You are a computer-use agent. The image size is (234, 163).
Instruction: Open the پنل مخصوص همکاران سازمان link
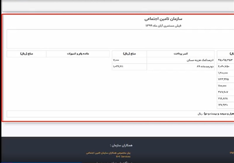click(x=108, y=153)
